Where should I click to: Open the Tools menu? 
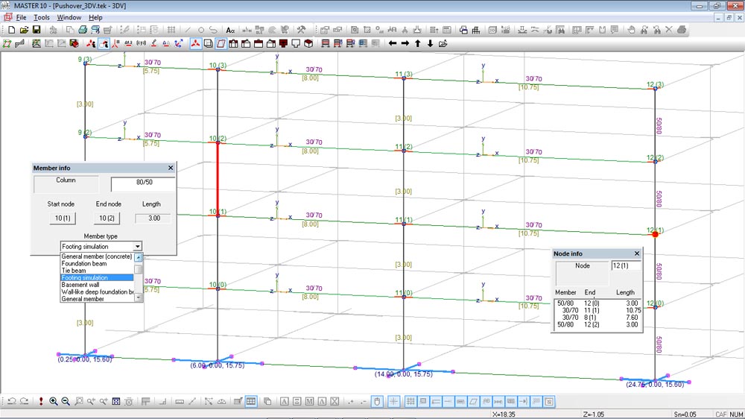(41, 17)
